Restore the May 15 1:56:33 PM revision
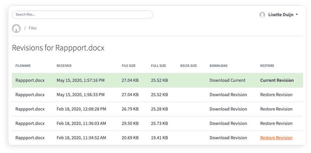 [x=276, y=94]
